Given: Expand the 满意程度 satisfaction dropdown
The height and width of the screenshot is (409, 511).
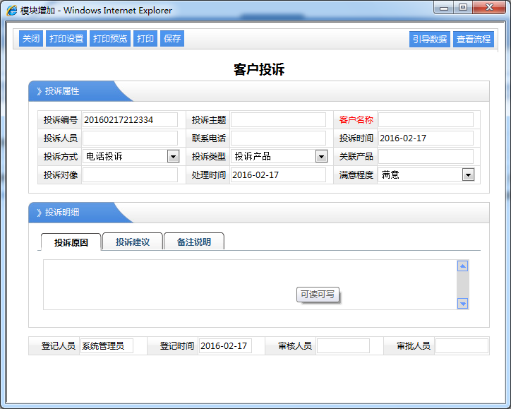Looking at the screenshot, I should [x=468, y=174].
